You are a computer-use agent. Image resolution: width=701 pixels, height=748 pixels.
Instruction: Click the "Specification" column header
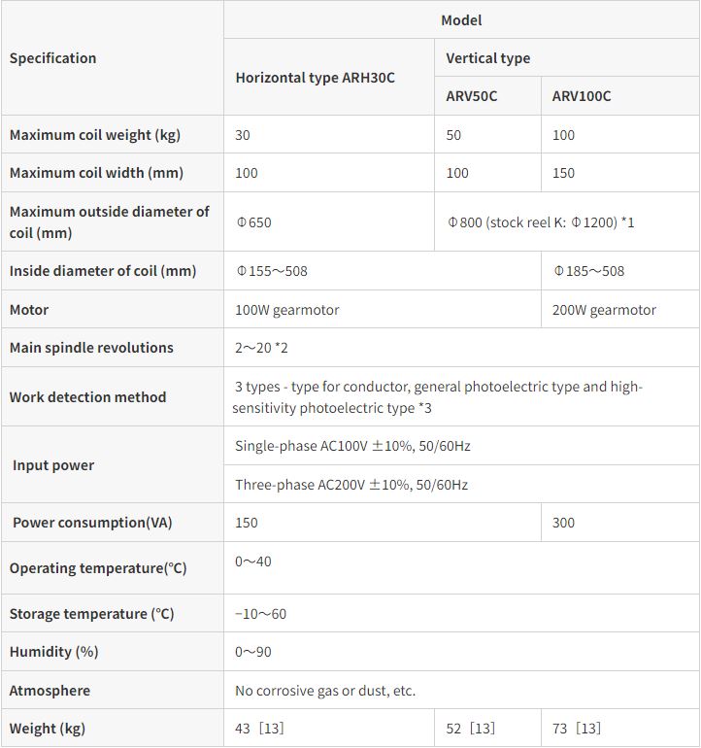point(53,58)
